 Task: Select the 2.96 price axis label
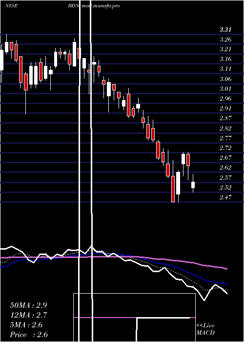coord(225,99)
